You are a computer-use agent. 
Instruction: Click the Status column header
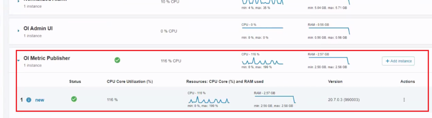point(75,81)
